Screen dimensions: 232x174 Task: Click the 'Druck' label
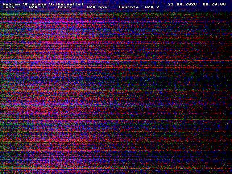pyautogui.click(x=65, y=7)
